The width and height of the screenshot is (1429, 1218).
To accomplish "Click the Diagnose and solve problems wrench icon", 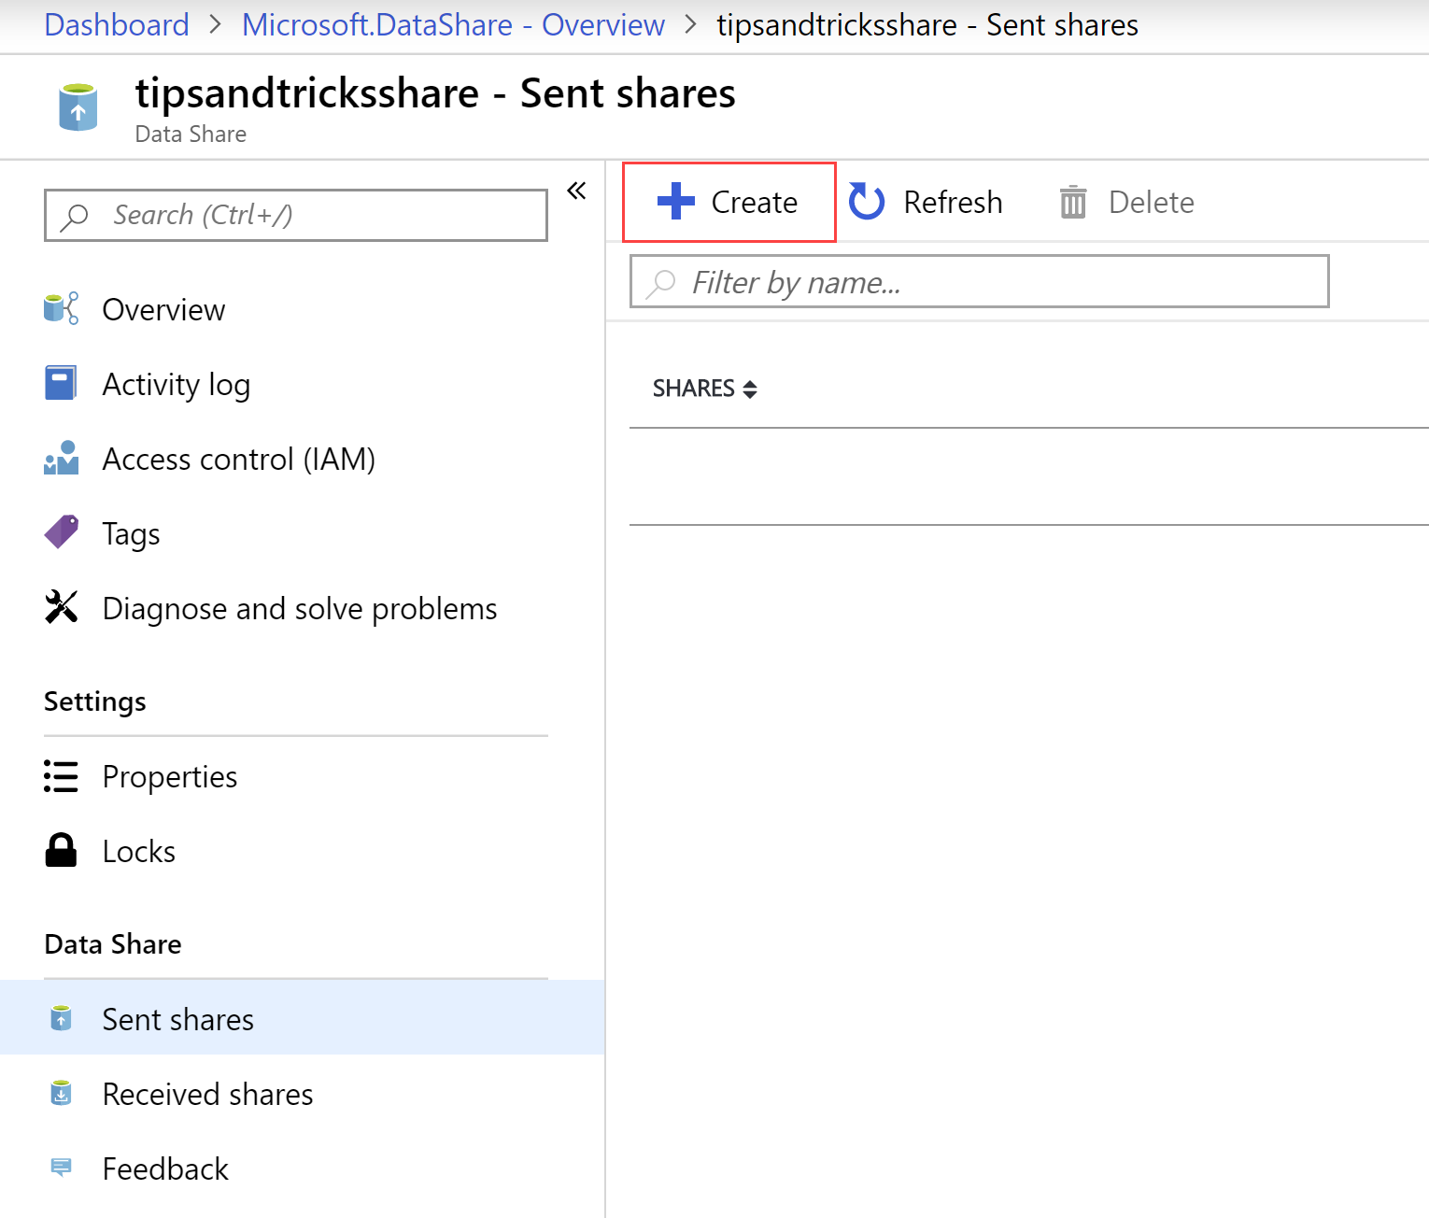I will pyautogui.click(x=62, y=607).
